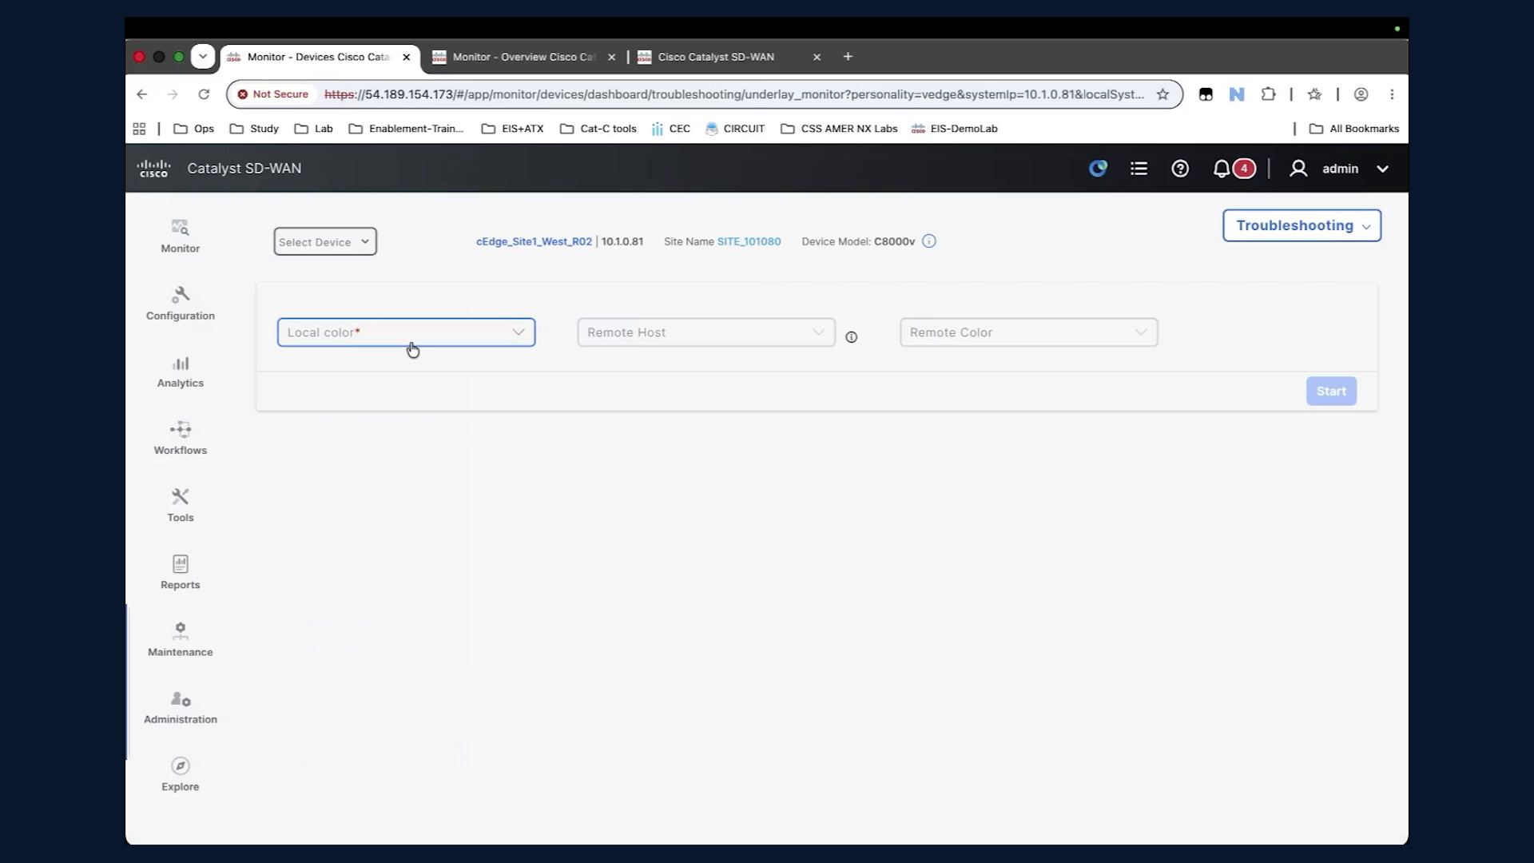This screenshot has width=1534, height=863.
Task: Click the device model info icon
Action: 928,241
